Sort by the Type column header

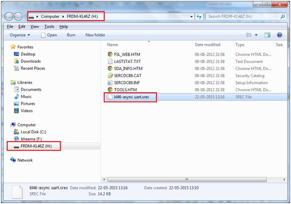click(x=240, y=45)
